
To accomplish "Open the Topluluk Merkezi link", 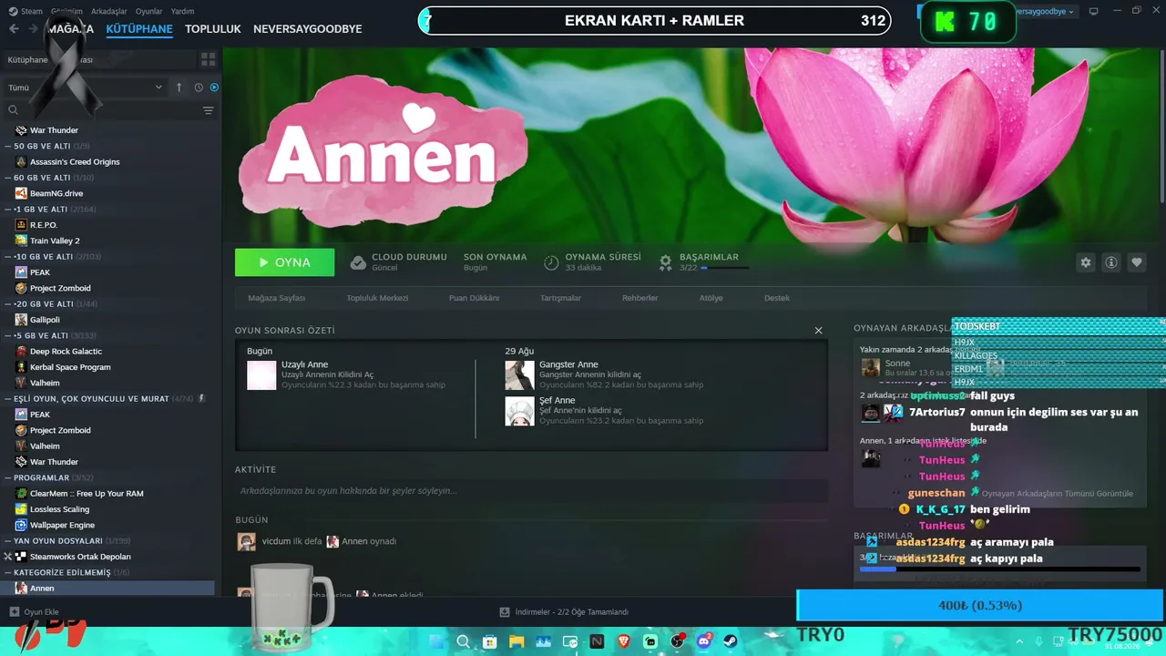I will click(x=377, y=298).
